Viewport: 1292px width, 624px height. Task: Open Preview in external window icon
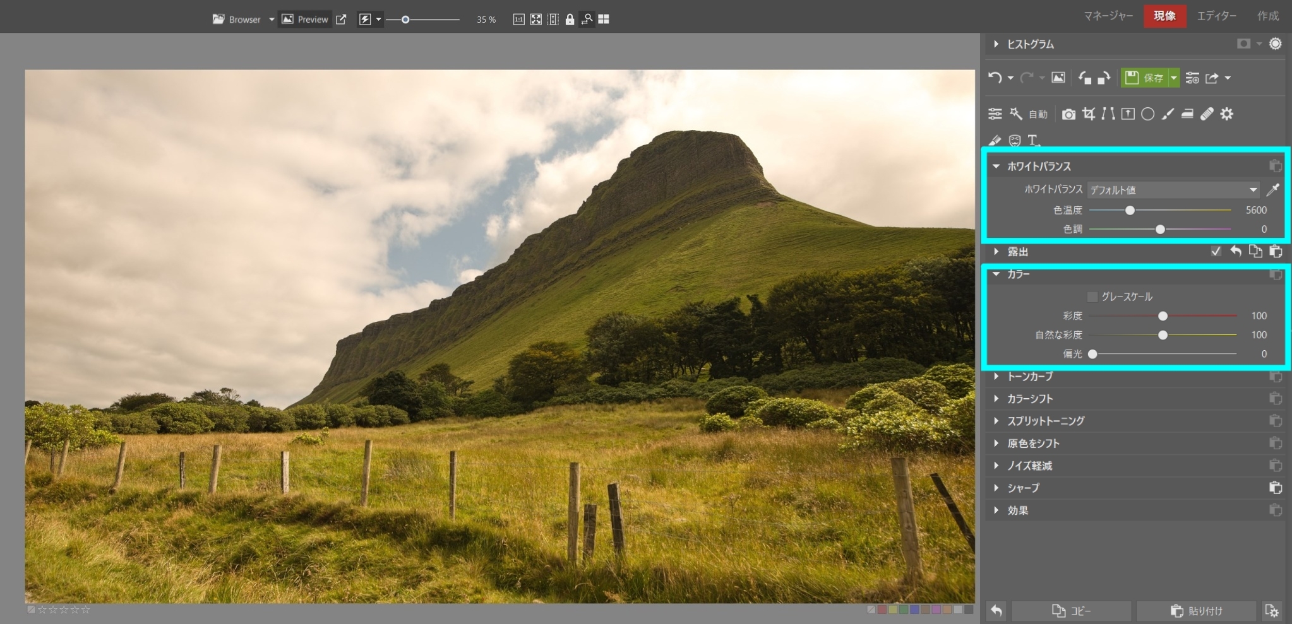point(341,20)
